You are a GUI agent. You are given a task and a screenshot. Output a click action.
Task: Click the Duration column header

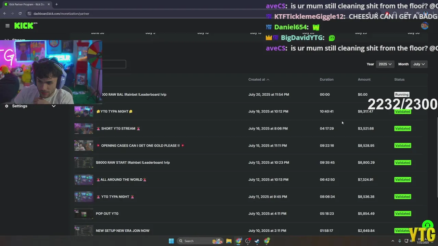pyautogui.click(x=326, y=80)
